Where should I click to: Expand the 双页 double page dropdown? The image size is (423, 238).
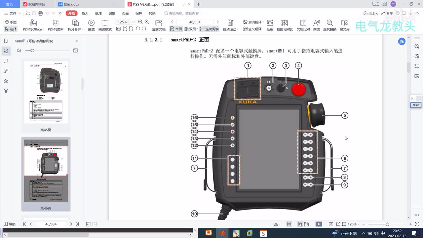pos(197,29)
